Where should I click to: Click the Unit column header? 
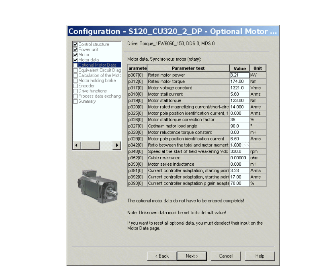[x=258, y=68]
